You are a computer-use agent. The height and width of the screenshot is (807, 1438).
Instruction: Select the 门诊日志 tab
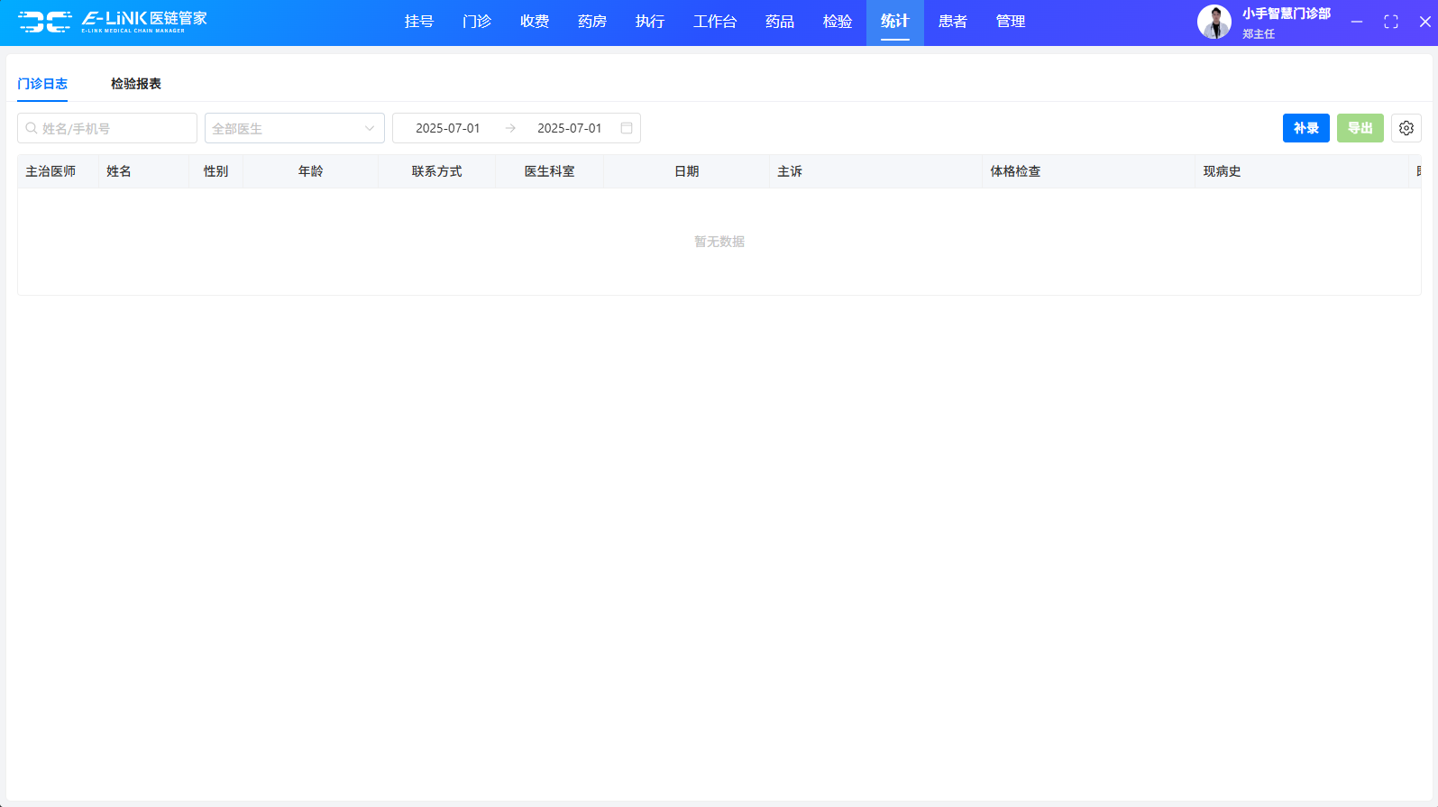pos(42,84)
